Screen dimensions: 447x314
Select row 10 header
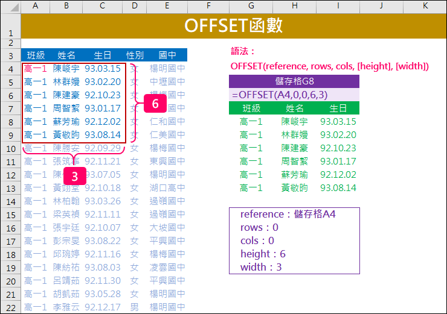[x=10, y=148]
